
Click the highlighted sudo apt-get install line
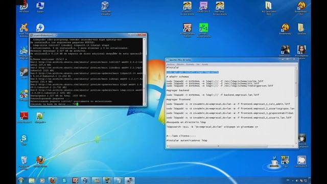click(x=193, y=72)
